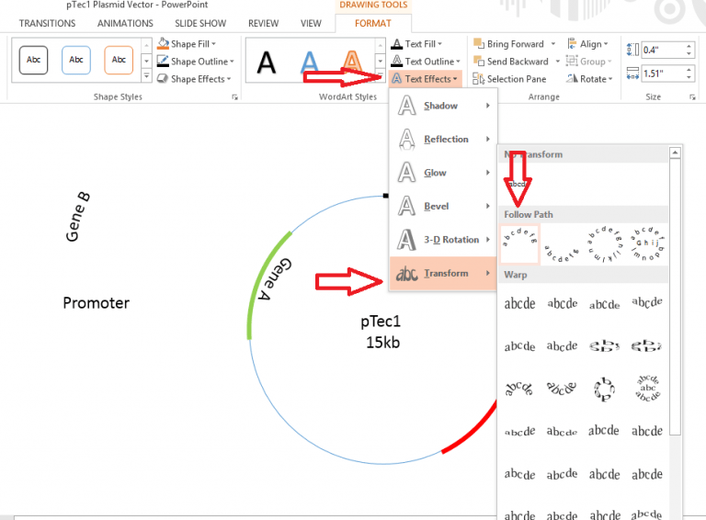
Task: Select the Glow effect icon
Action: tap(406, 173)
